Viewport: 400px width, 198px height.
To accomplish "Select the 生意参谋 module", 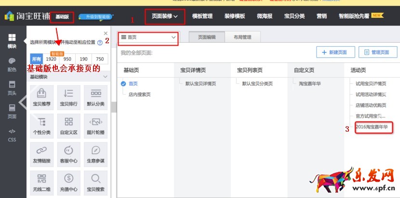I will (96, 154).
